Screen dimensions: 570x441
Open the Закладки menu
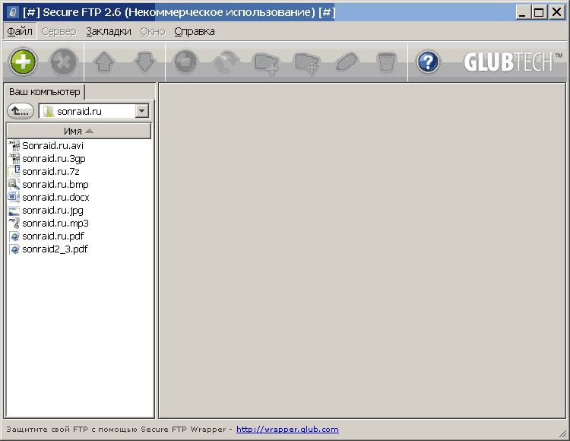pos(109,31)
